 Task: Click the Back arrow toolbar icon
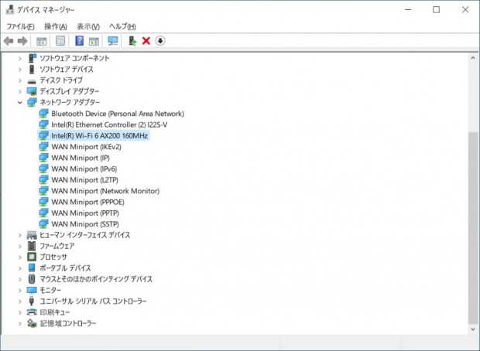click(x=9, y=41)
